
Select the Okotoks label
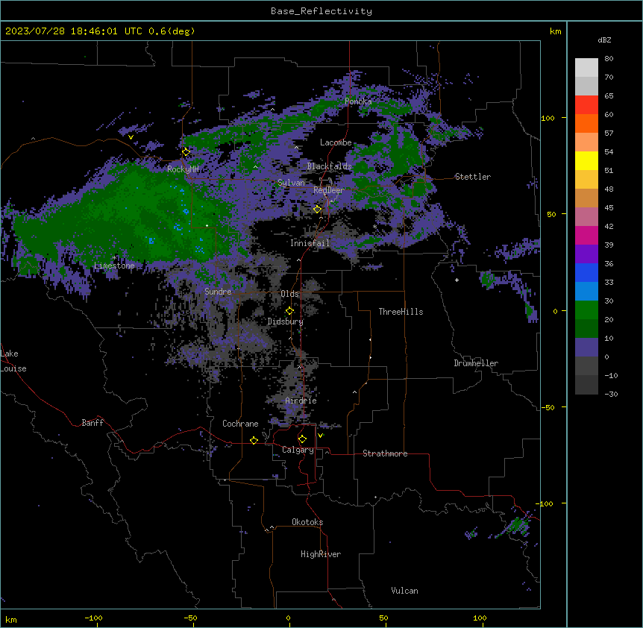(307, 522)
